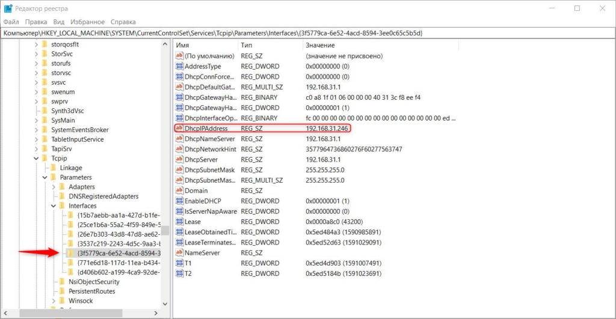
Task: Click the NameServer string value icon
Action: click(179, 253)
